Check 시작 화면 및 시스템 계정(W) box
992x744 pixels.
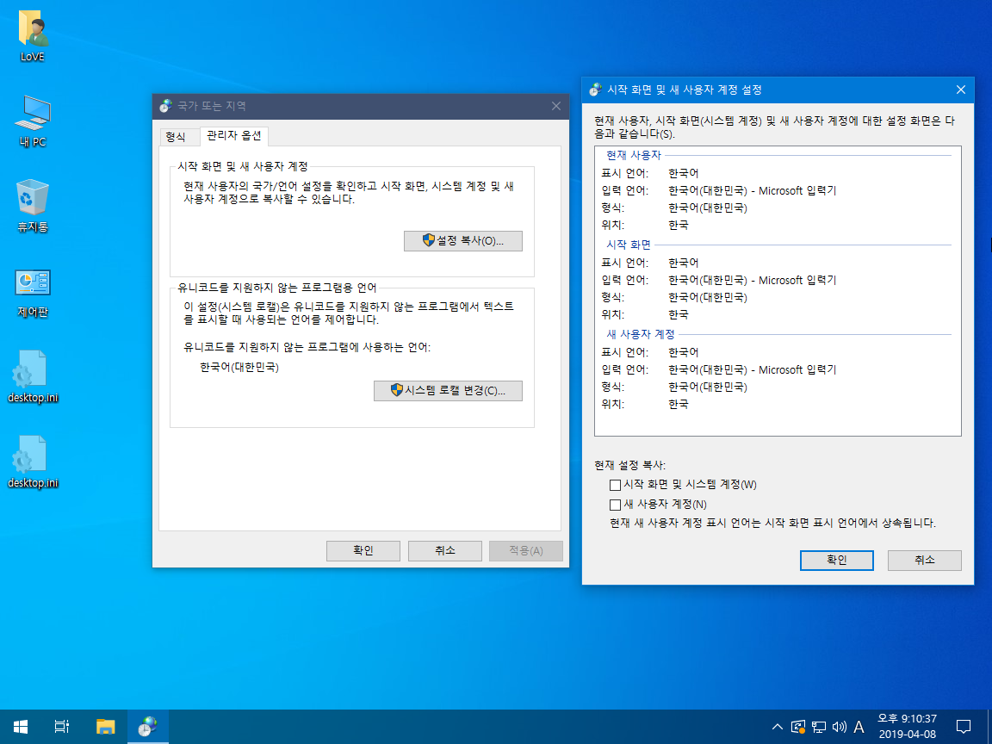coord(615,486)
